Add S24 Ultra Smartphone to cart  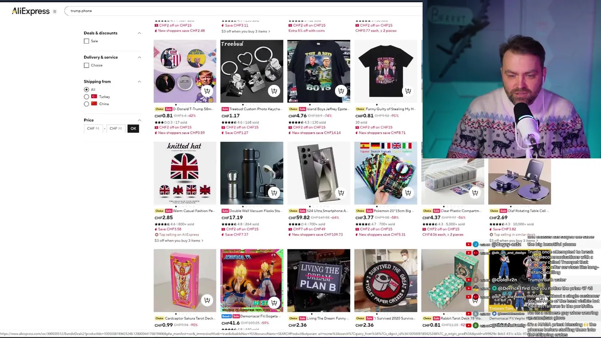pyautogui.click(x=341, y=192)
